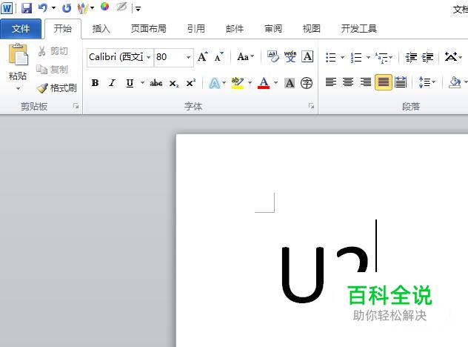The width and height of the screenshot is (468, 347).
Task: Apply yellow text highlight color
Action: [x=237, y=83]
